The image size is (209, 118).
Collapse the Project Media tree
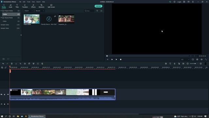(1, 11)
